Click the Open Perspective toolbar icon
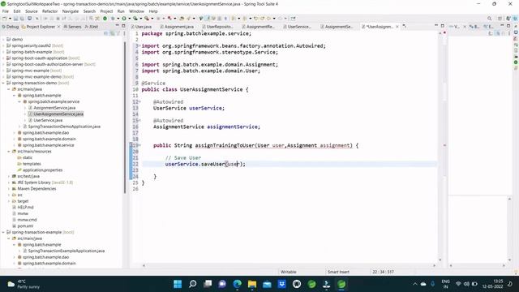The width and height of the screenshot is (519, 292). (500, 19)
